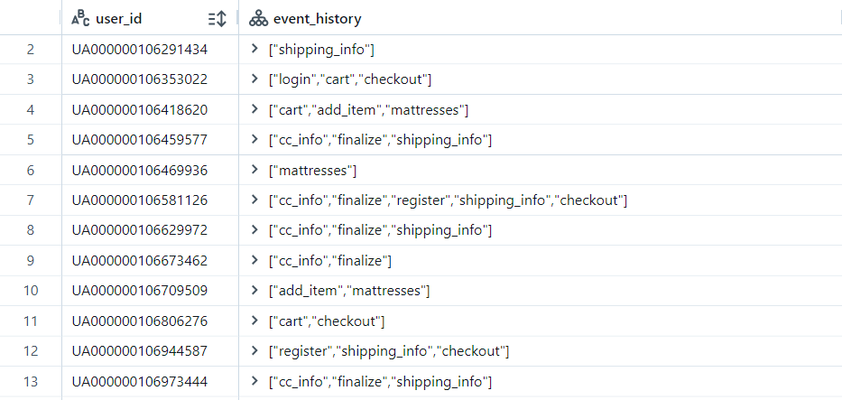Click row number 8
The width and height of the screenshot is (842, 400).
click(x=30, y=230)
